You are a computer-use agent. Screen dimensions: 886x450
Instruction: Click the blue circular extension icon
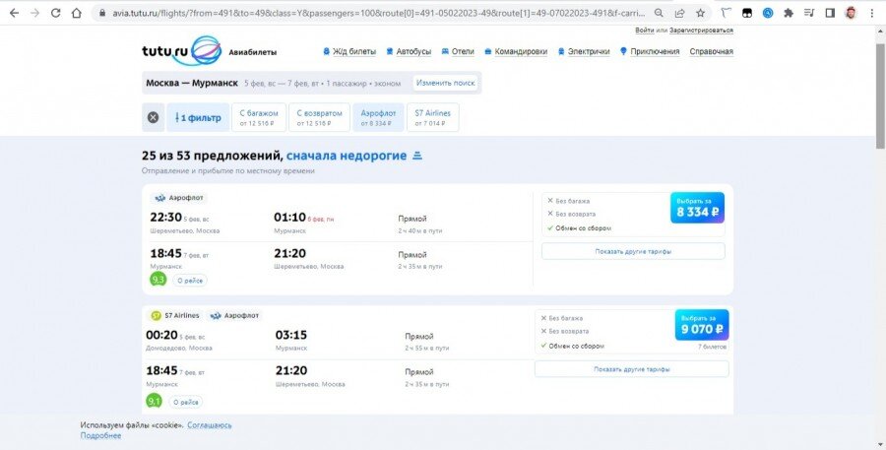pos(768,13)
